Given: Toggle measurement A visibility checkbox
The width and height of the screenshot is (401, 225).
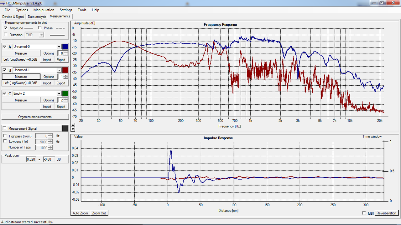Looking at the screenshot, I should tap(4, 47).
